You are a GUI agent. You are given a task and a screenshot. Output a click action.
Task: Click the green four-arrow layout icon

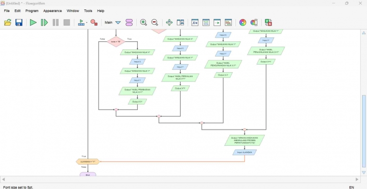coord(169,22)
